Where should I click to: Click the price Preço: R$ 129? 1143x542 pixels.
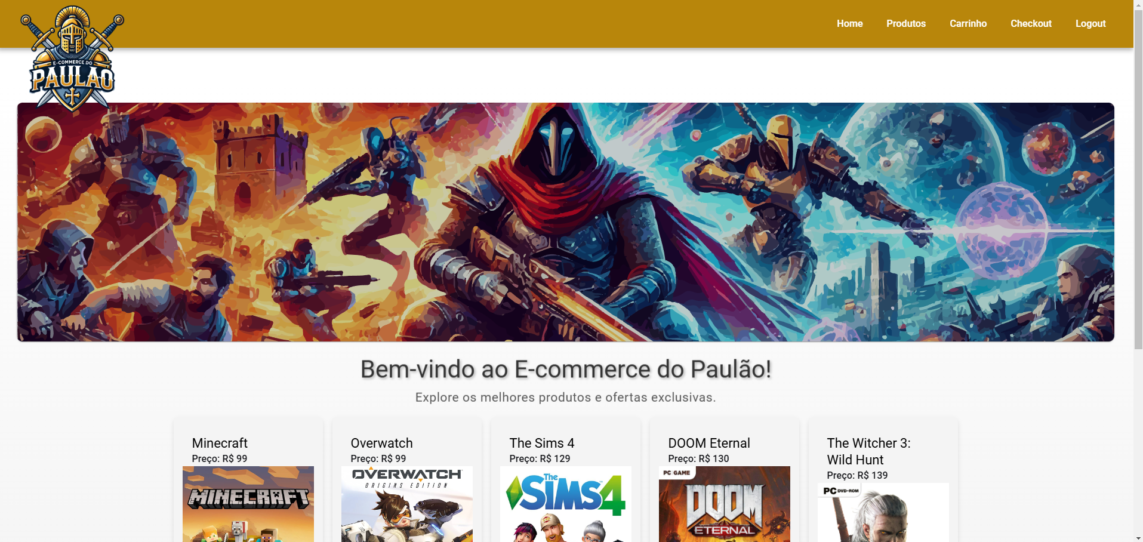coord(540,458)
